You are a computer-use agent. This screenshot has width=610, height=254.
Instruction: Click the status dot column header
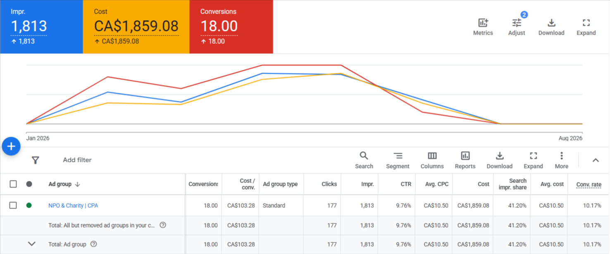pyautogui.click(x=29, y=184)
